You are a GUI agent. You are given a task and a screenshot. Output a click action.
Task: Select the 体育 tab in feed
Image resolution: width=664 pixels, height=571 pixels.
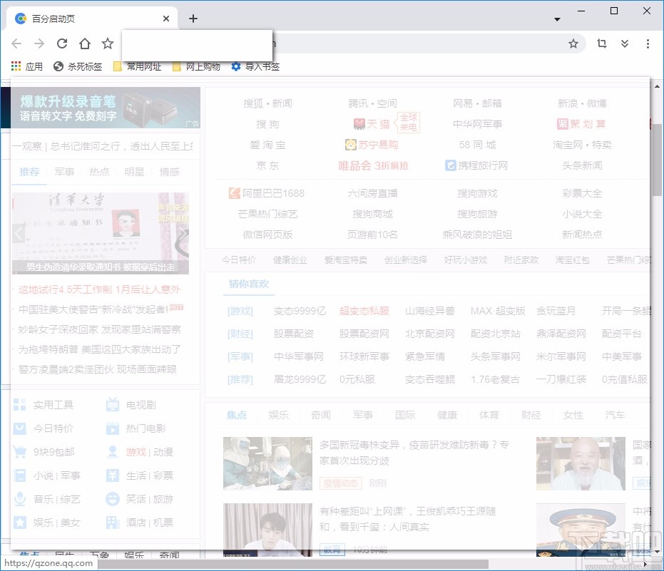pos(489,415)
